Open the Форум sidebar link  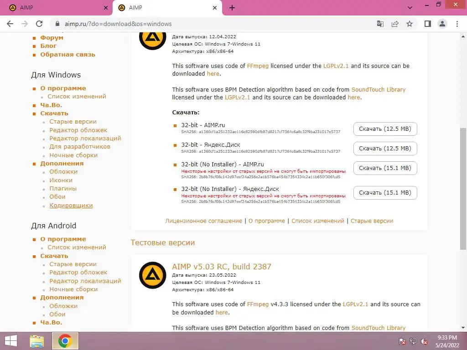52,37
